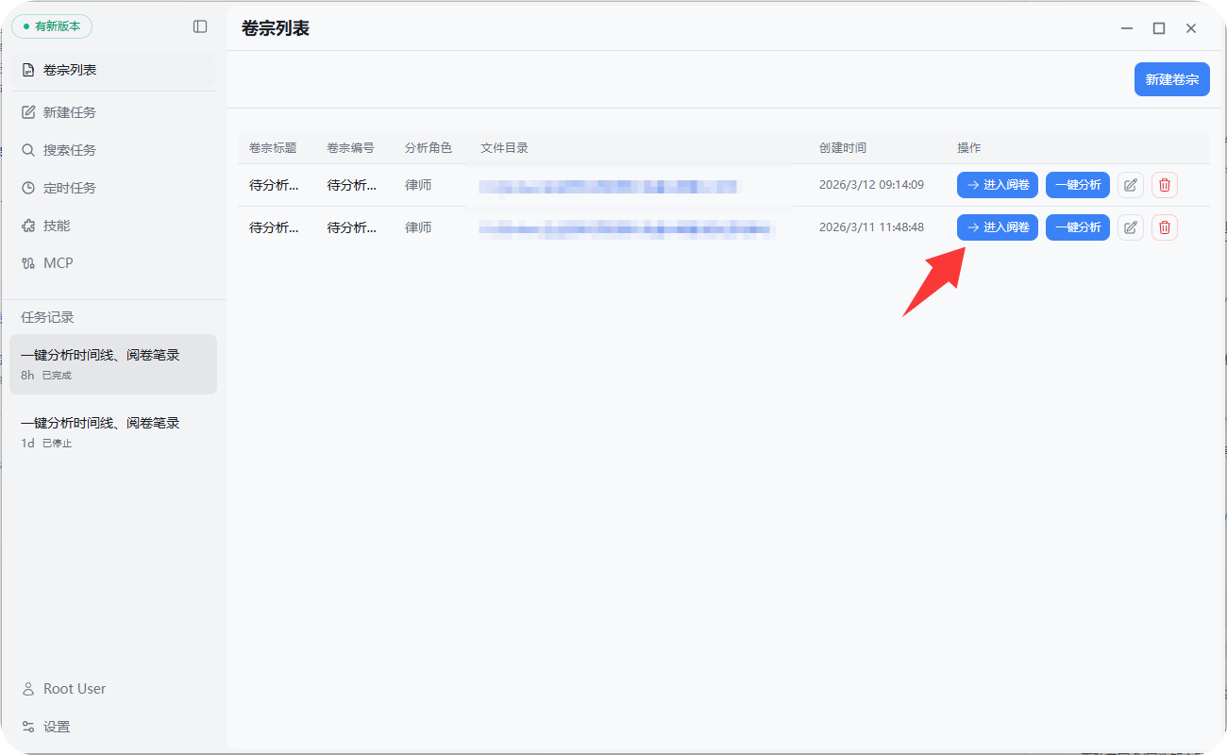The image size is (1227, 755).
Task: Enter 进入阅卷 on the 2026/3/12 row
Action: click(x=997, y=185)
